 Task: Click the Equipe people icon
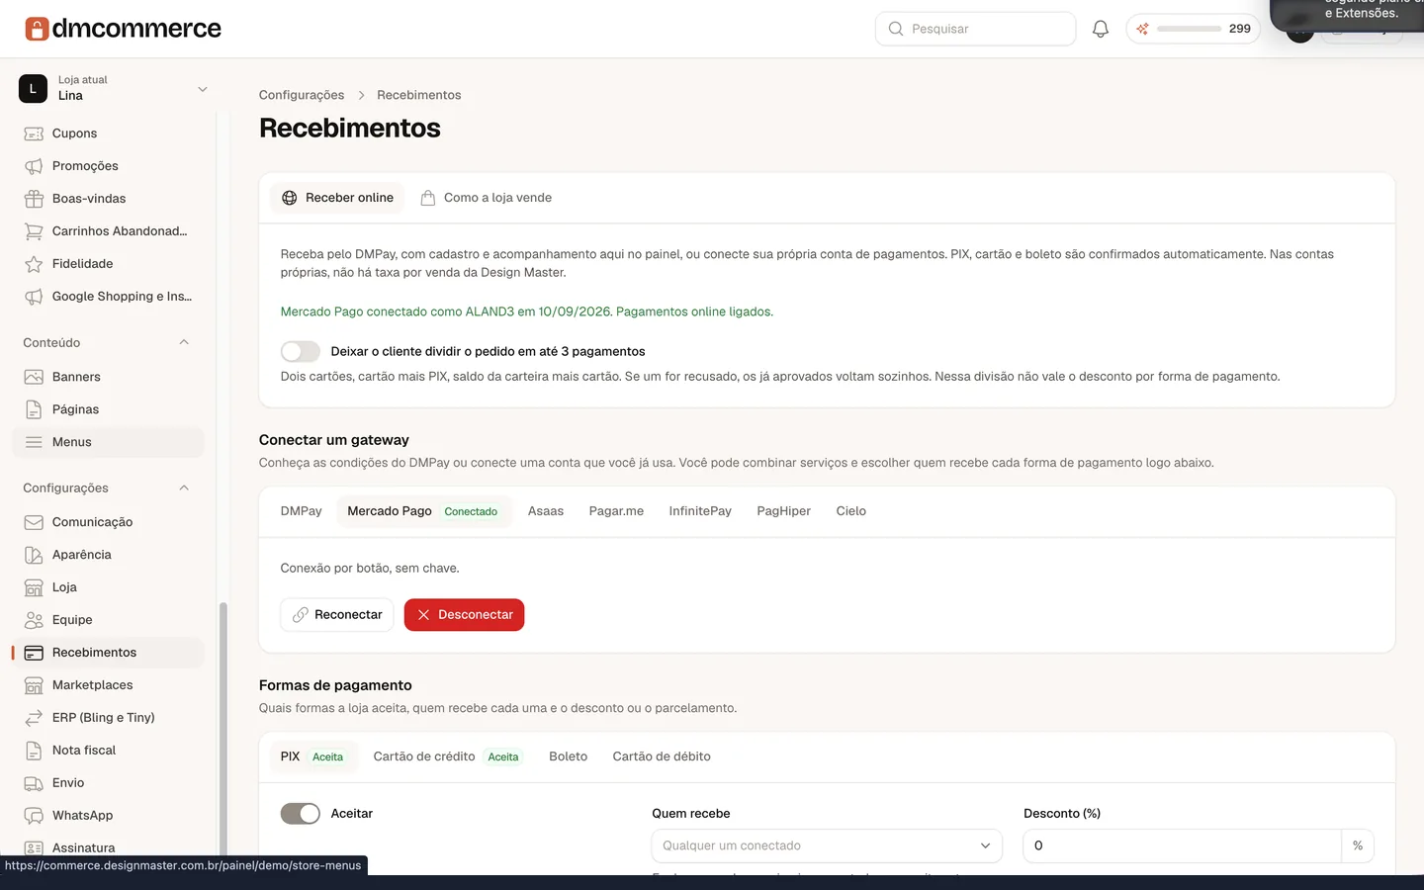click(x=34, y=620)
